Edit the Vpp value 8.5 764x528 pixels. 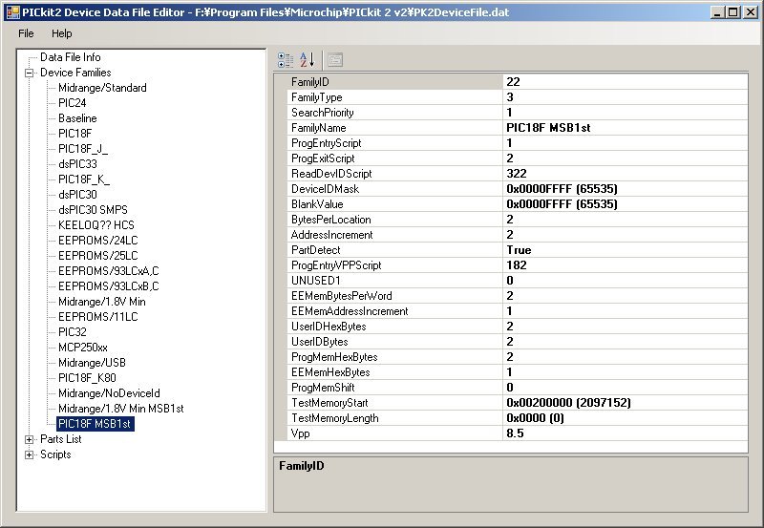tap(626, 433)
